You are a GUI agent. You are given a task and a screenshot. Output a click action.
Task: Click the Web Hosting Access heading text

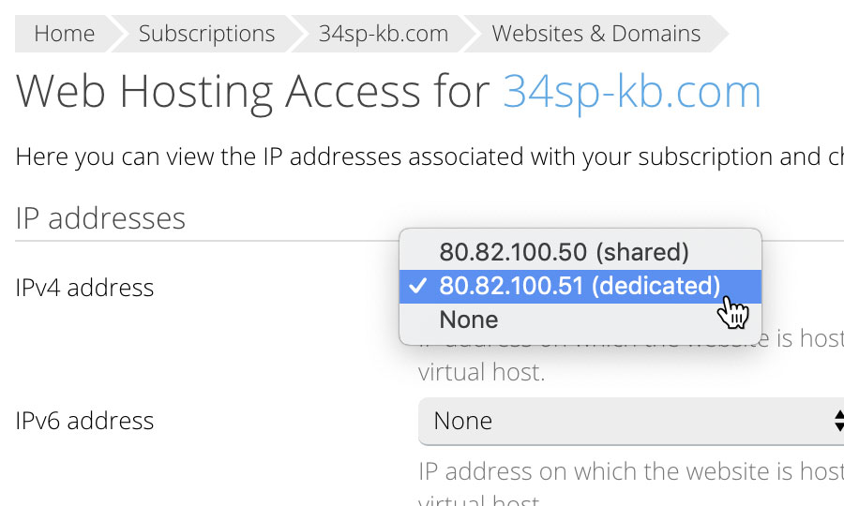point(252,92)
